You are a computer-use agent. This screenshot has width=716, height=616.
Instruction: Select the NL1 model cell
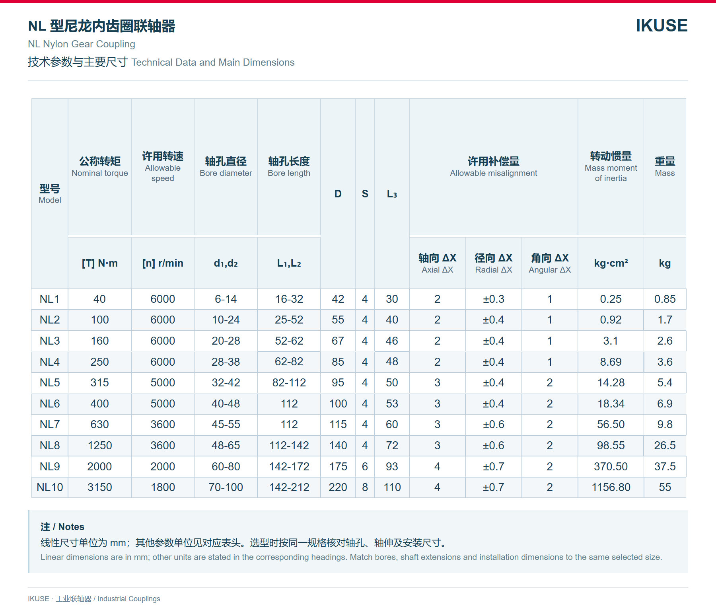click(50, 299)
